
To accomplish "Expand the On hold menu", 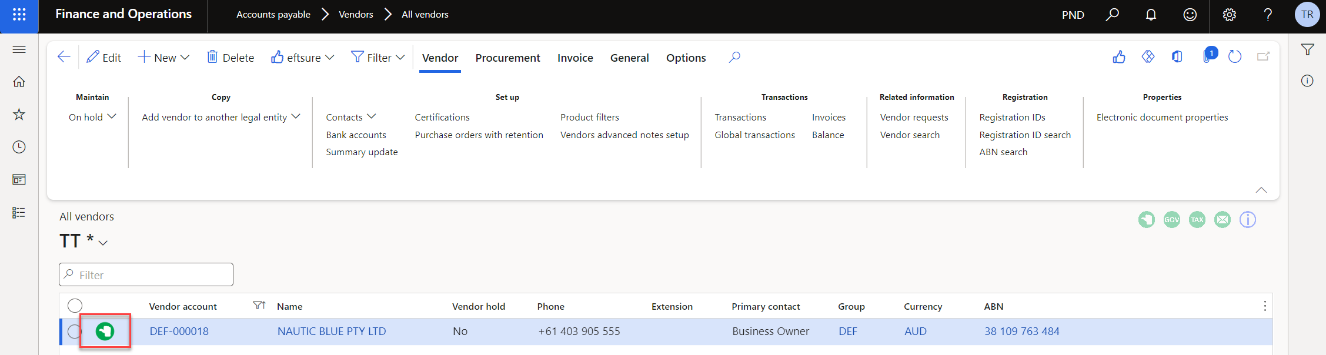I will pos(92,117).
